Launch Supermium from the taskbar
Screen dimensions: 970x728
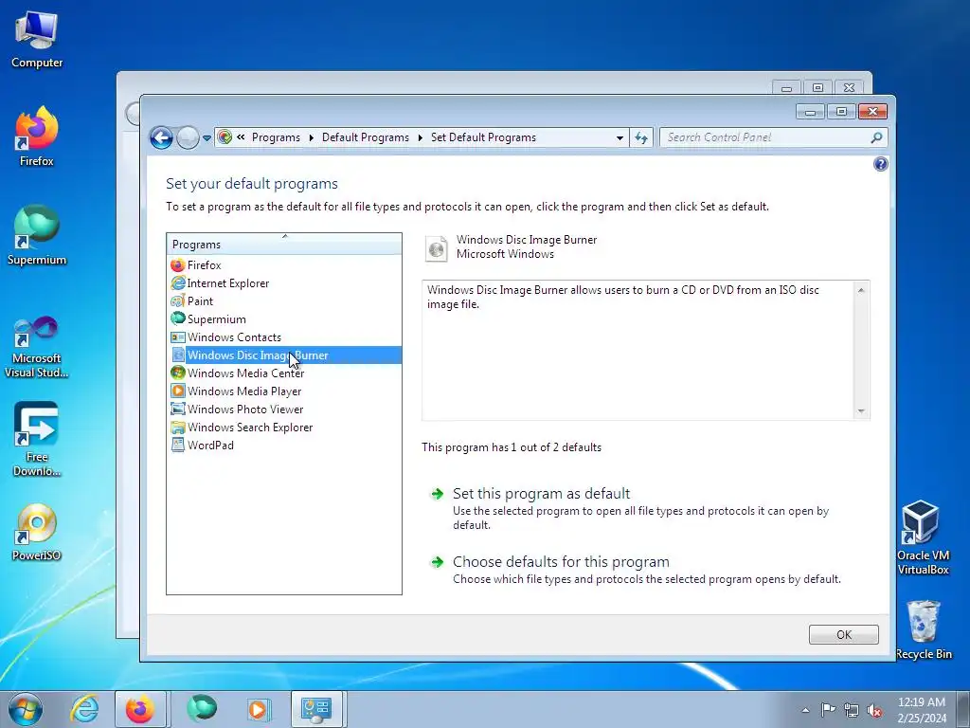[202, 709]
